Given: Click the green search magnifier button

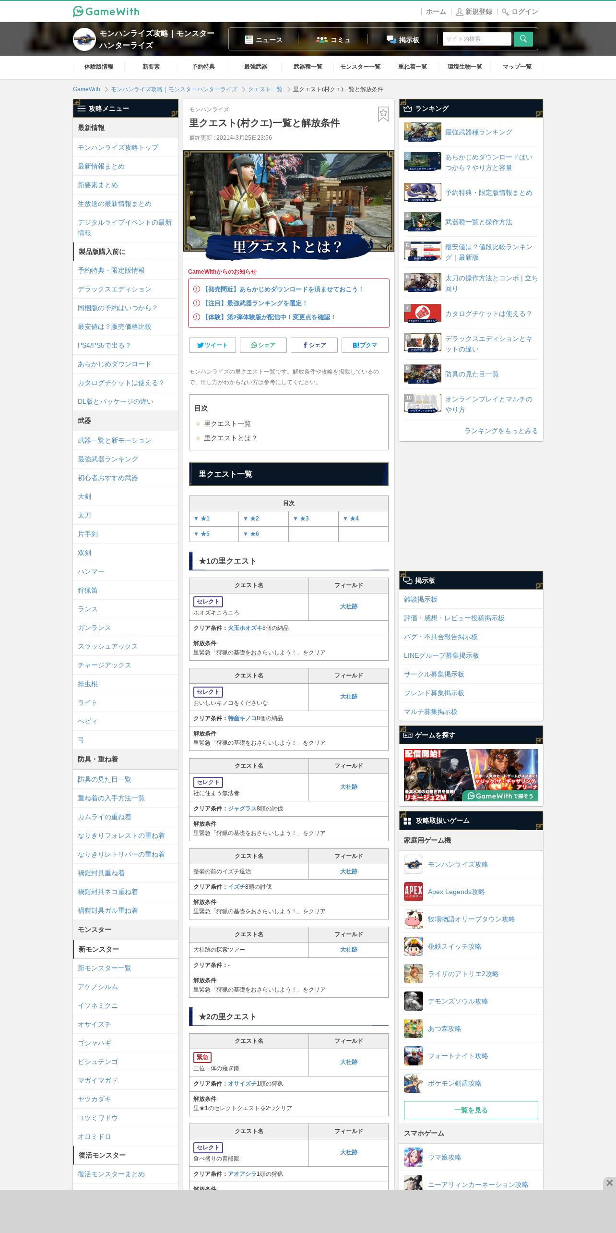Looking at the screenshot, I should tap(523, 39).
